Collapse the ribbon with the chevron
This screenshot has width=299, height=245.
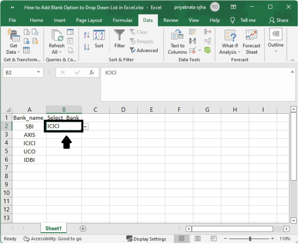[x=292, y=60]
